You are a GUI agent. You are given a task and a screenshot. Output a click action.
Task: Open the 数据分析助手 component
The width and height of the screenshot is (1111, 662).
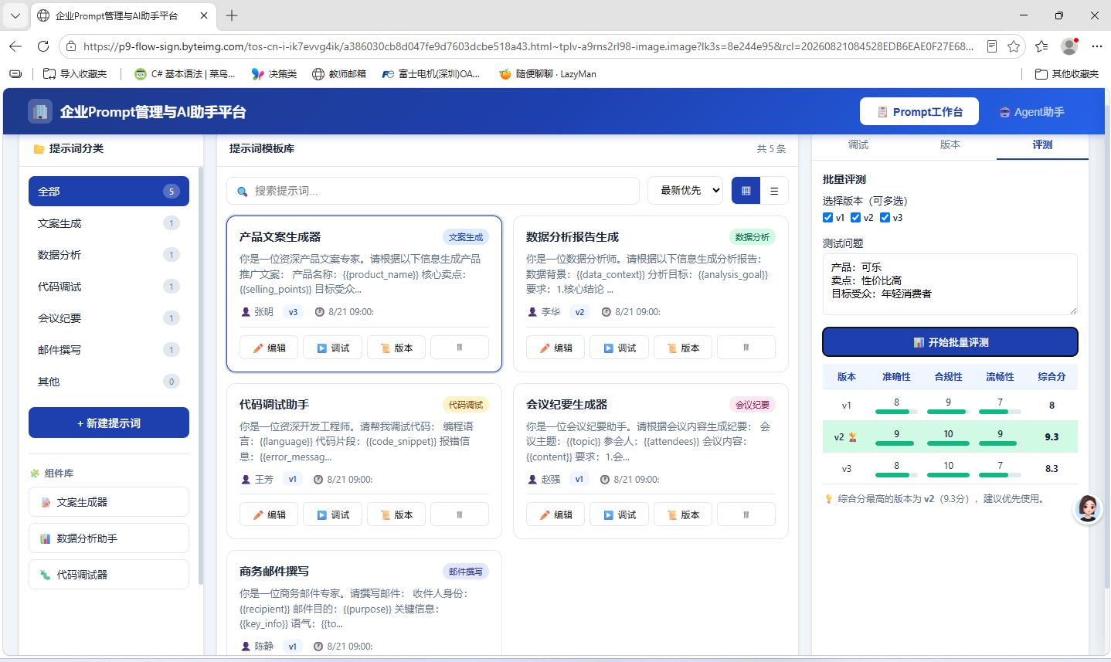109,538
